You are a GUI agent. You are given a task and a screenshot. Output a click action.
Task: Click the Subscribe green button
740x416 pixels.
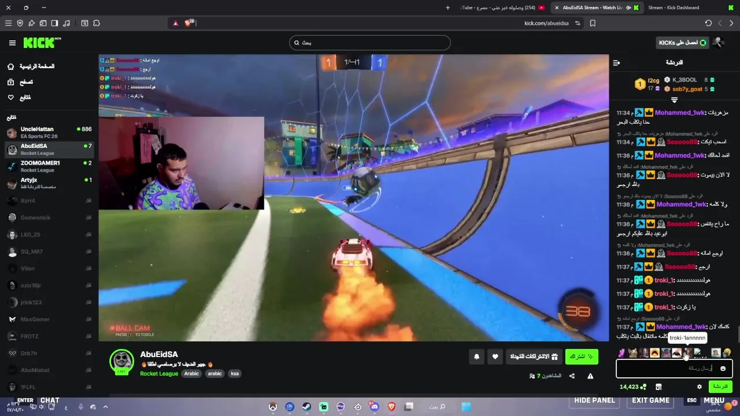(582, 356)
